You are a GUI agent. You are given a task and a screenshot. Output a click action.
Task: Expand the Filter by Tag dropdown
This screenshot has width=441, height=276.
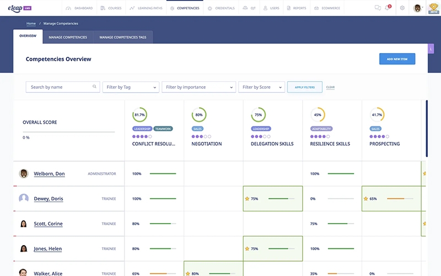tap(131, 87)
